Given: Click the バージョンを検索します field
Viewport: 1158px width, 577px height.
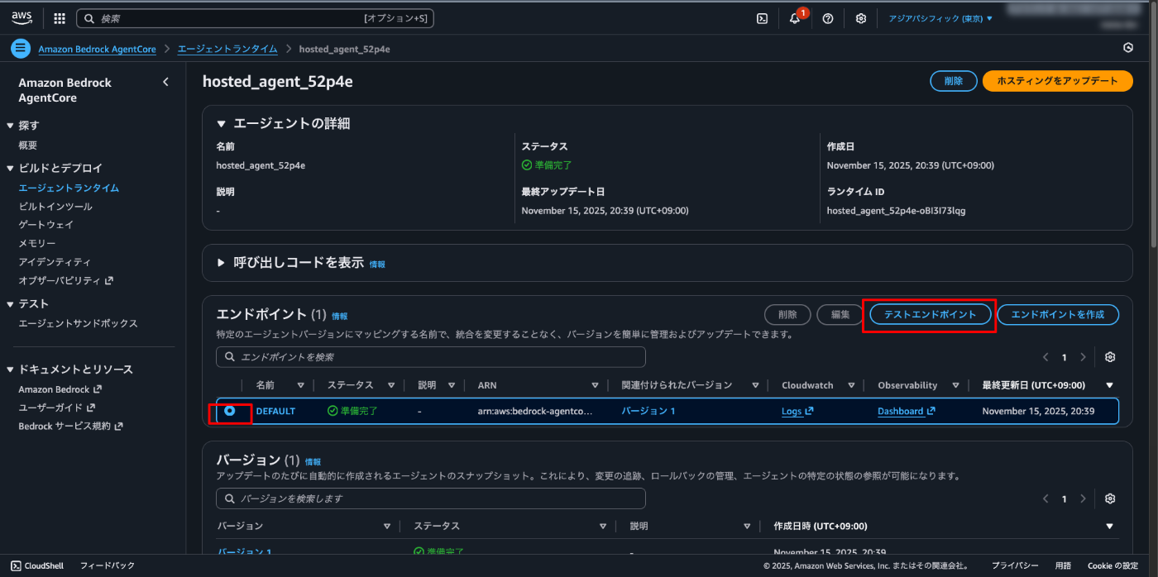Looking at the screenshot, I should tap(430, 498).
